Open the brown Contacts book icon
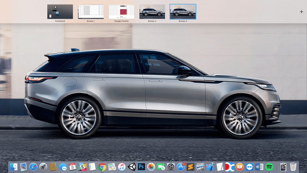Screen dimensions: 307x173 click(53, 167)
